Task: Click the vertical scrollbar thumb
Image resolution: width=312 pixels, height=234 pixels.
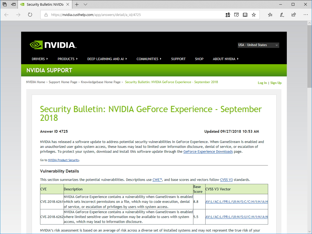Action: 309,57
